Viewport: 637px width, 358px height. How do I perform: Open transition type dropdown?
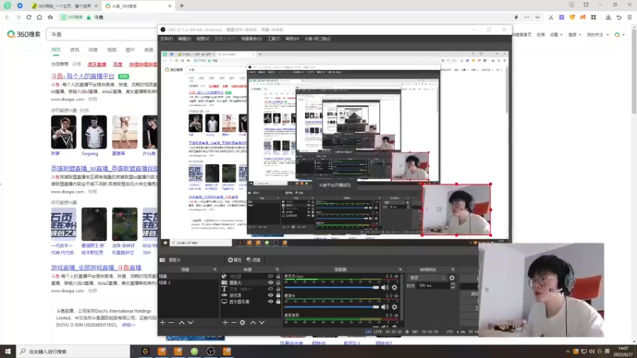427,278
